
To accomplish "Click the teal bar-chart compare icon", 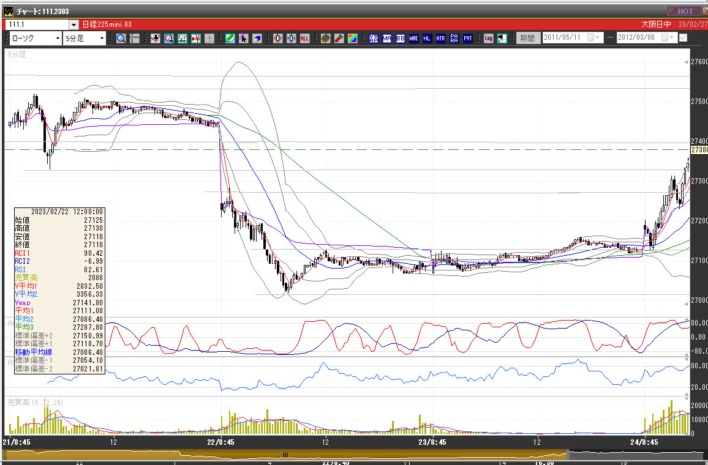I will 183,39.
